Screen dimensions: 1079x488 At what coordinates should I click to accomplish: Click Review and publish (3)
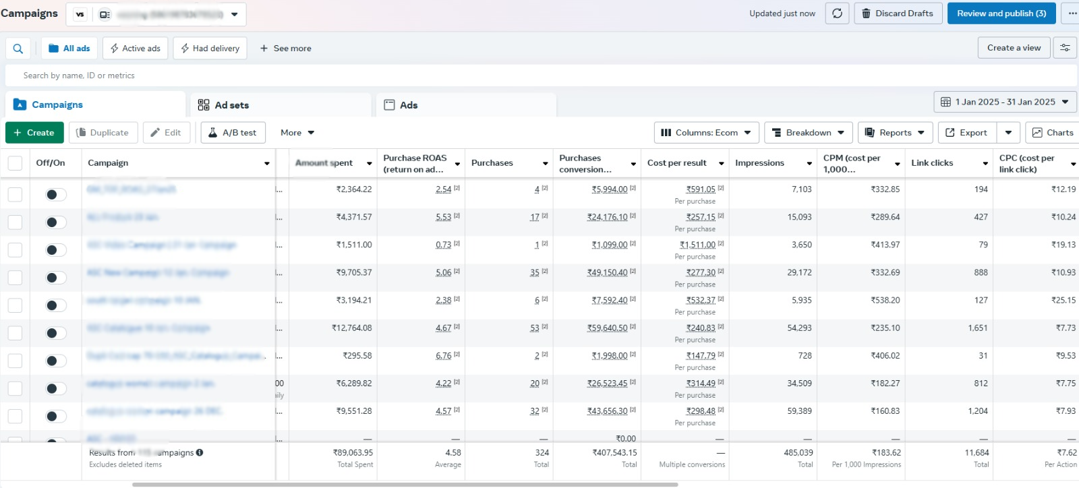tap(1001, 13)
